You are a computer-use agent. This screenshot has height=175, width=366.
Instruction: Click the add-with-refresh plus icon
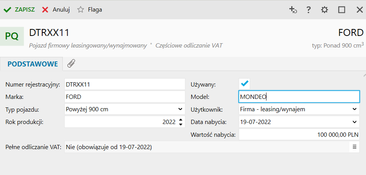point(293,10)
